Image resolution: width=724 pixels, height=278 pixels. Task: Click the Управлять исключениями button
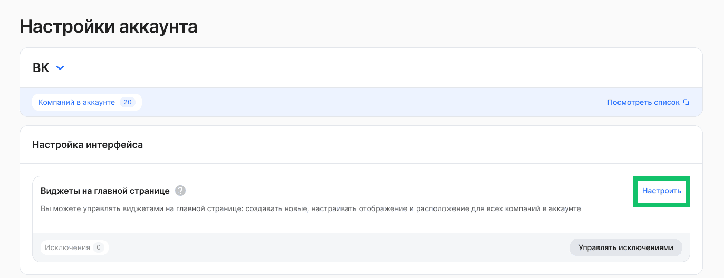click(x=625, y=247)
